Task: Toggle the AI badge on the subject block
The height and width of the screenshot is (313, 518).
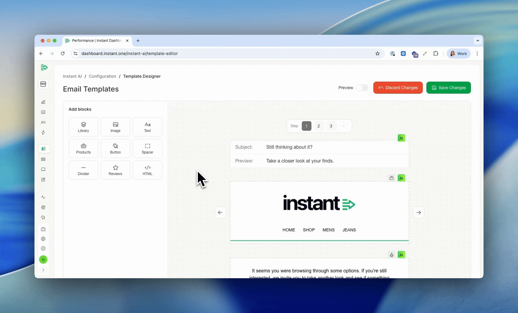Action: (x=401, y=138)
